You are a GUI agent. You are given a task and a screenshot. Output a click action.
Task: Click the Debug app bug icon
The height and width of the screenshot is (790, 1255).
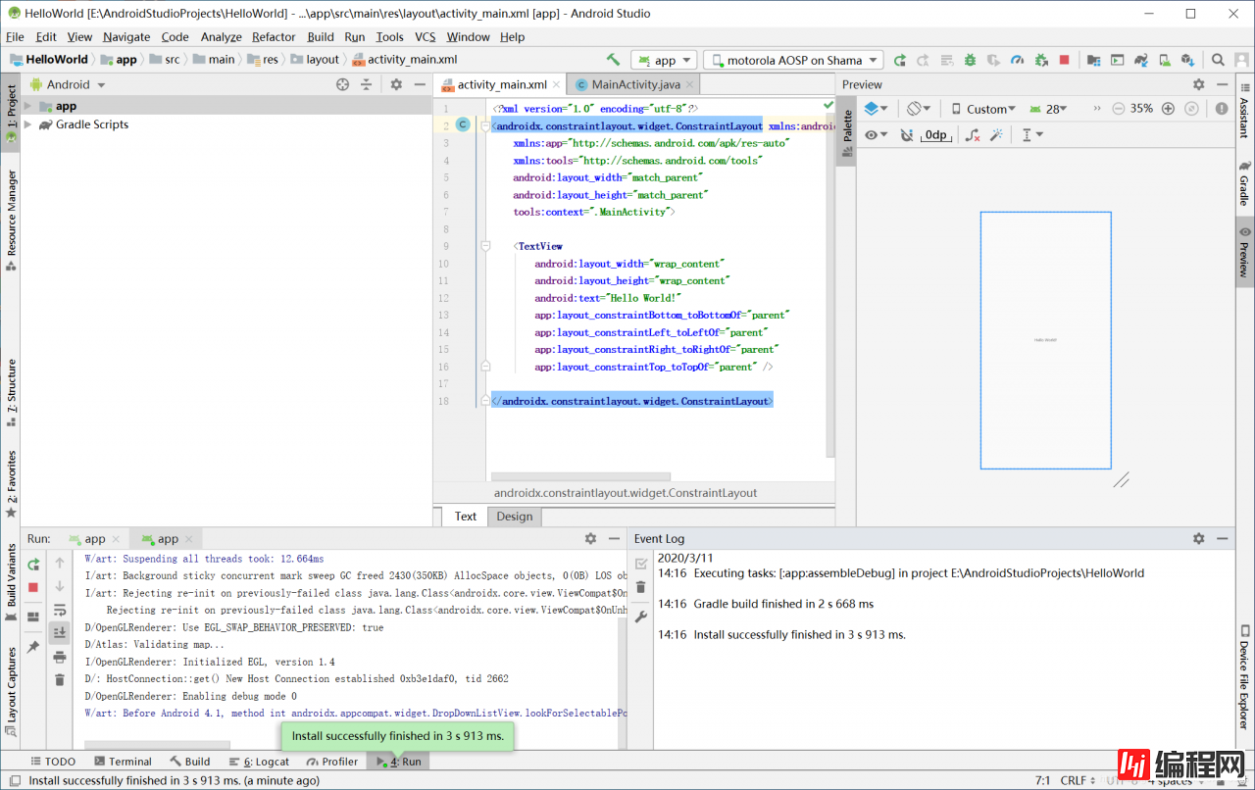[970, 60]
